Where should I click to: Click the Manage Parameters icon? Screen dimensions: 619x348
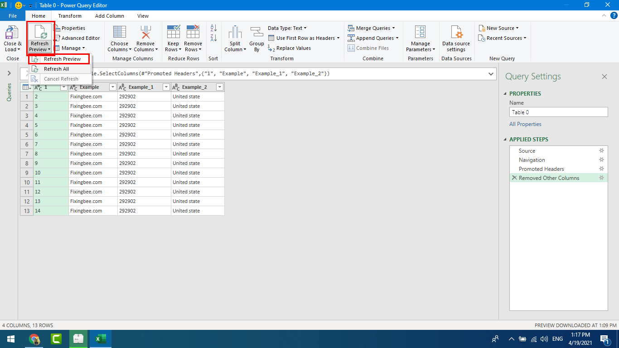pyautogui.click(x=420, y=33)
